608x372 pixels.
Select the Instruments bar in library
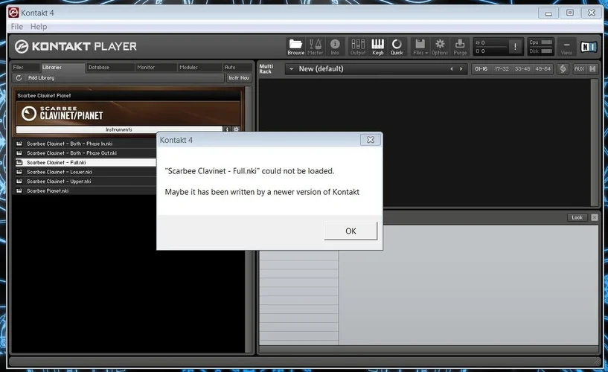click(119, 129)
